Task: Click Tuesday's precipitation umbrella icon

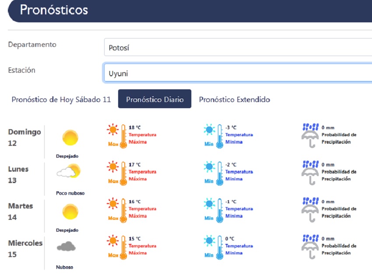Action: tap(310, 209)
